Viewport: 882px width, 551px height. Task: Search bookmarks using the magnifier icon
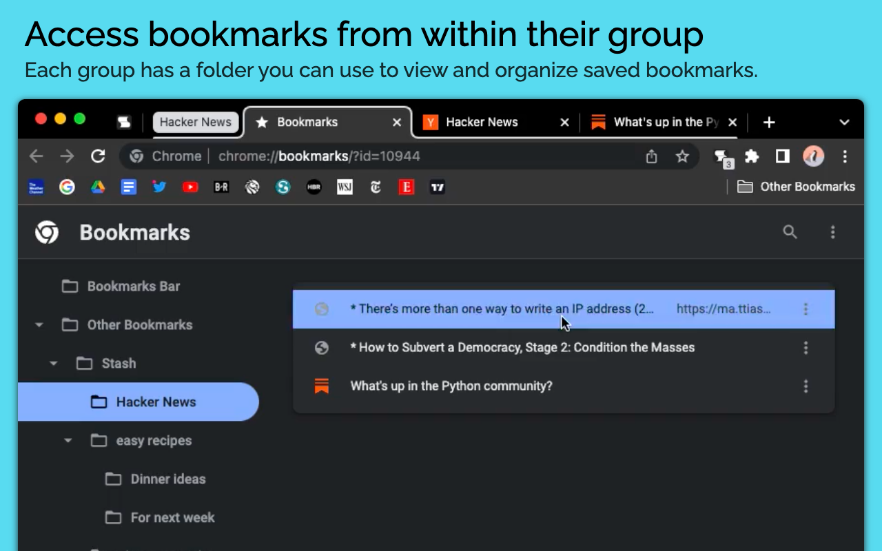(790, 232)
